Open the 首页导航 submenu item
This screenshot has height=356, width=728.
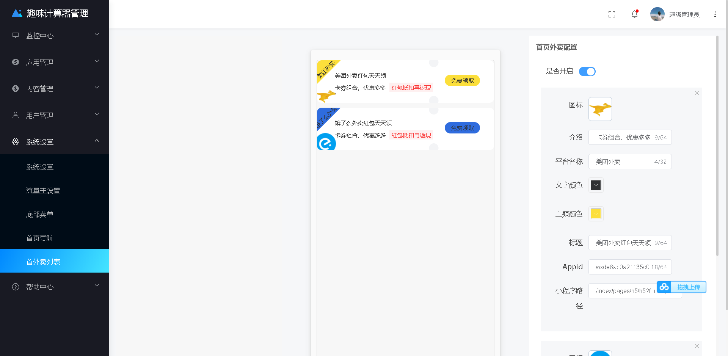(x=55, y=238)
